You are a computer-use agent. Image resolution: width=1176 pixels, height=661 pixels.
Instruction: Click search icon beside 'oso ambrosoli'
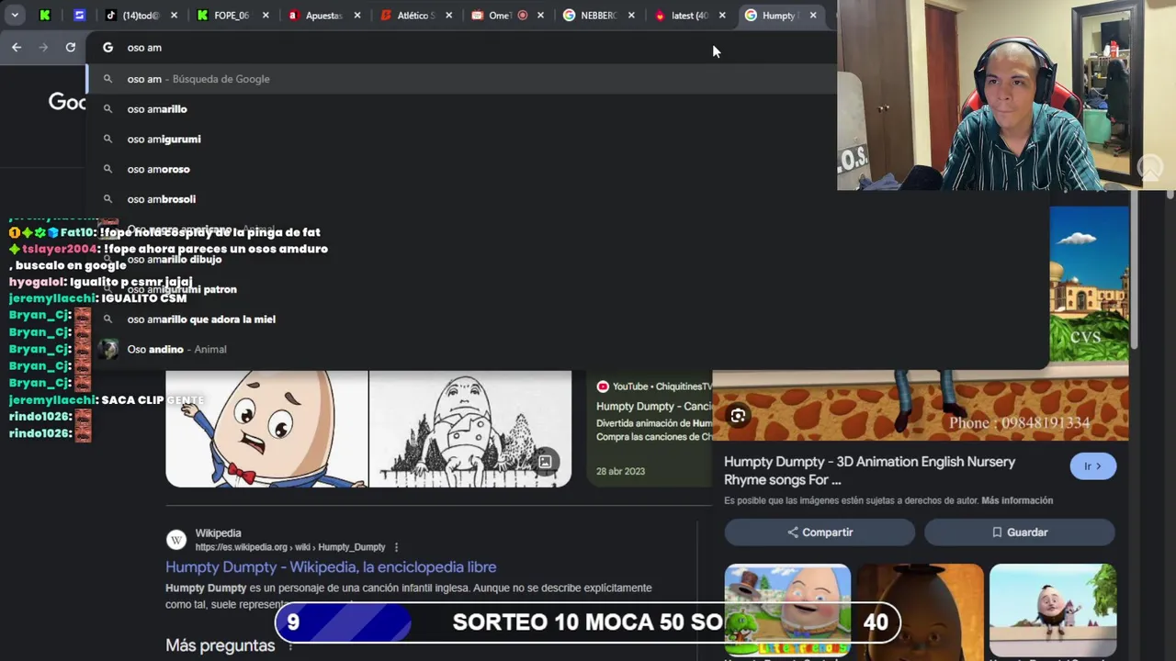[x=107, y=199]
